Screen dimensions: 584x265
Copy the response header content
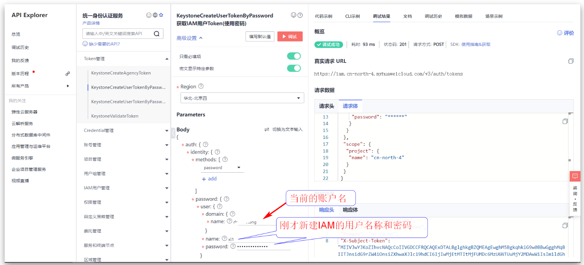tap(565, 225)
